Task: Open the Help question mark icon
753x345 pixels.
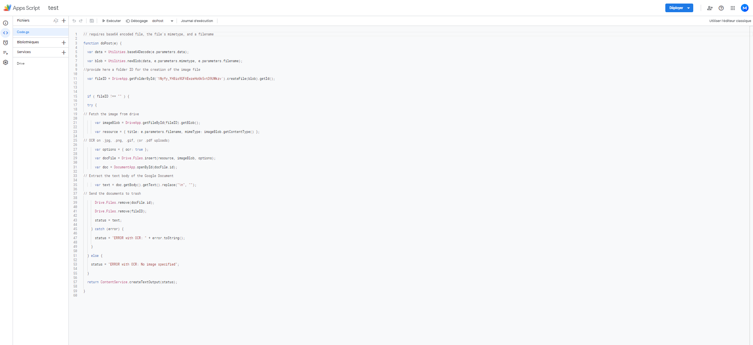Action: (x=721, y=8)
